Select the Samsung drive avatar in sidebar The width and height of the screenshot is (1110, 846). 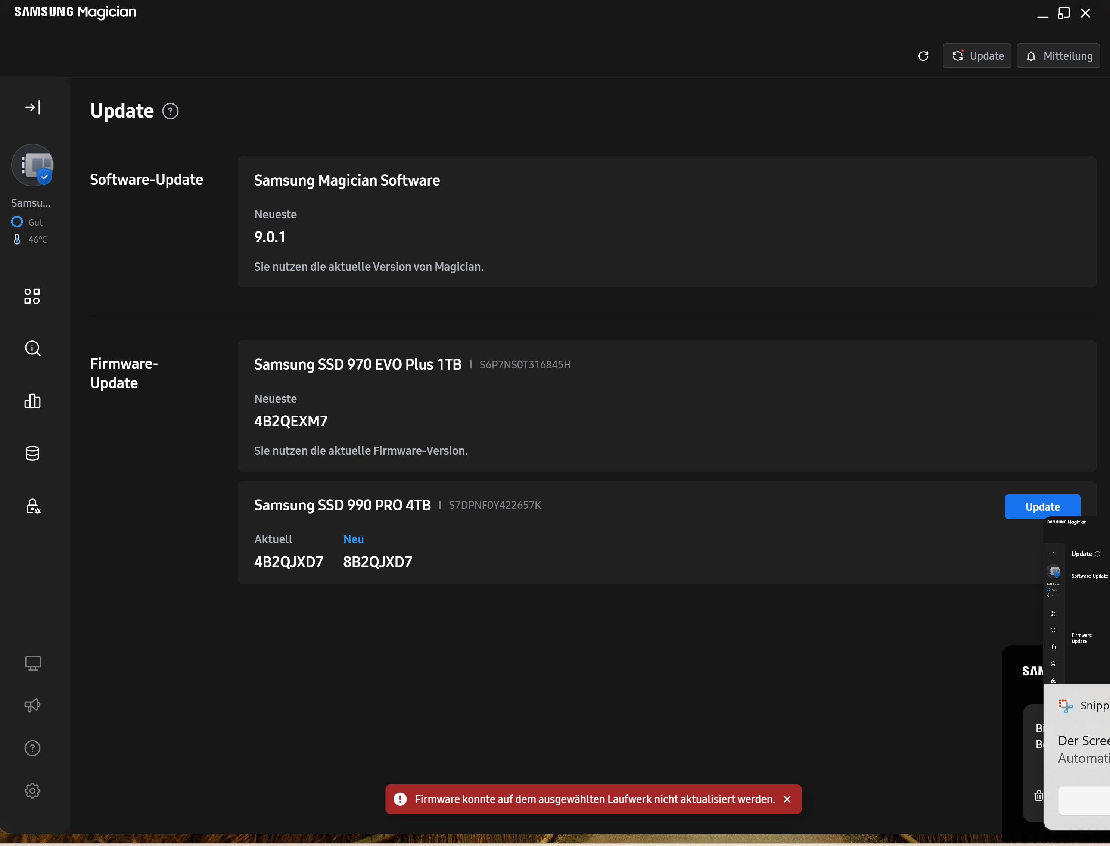33,165
